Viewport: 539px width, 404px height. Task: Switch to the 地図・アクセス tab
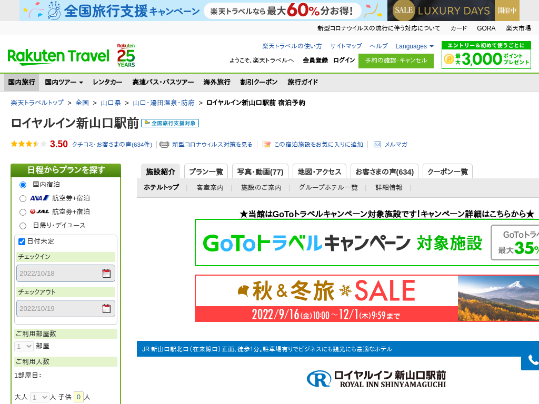pyautogui.click(x=320, y=171)
